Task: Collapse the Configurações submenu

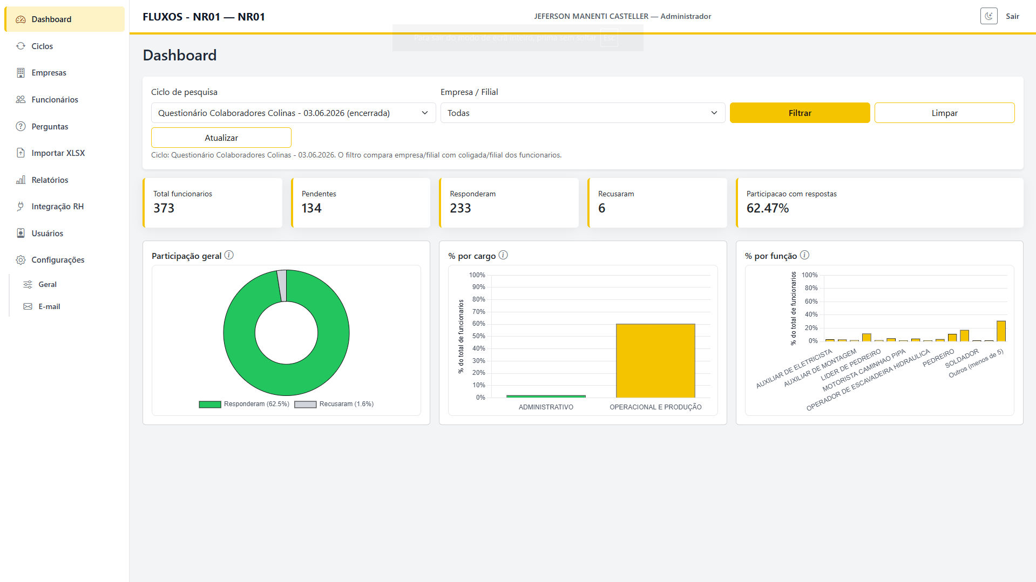Action: (65, 260)
